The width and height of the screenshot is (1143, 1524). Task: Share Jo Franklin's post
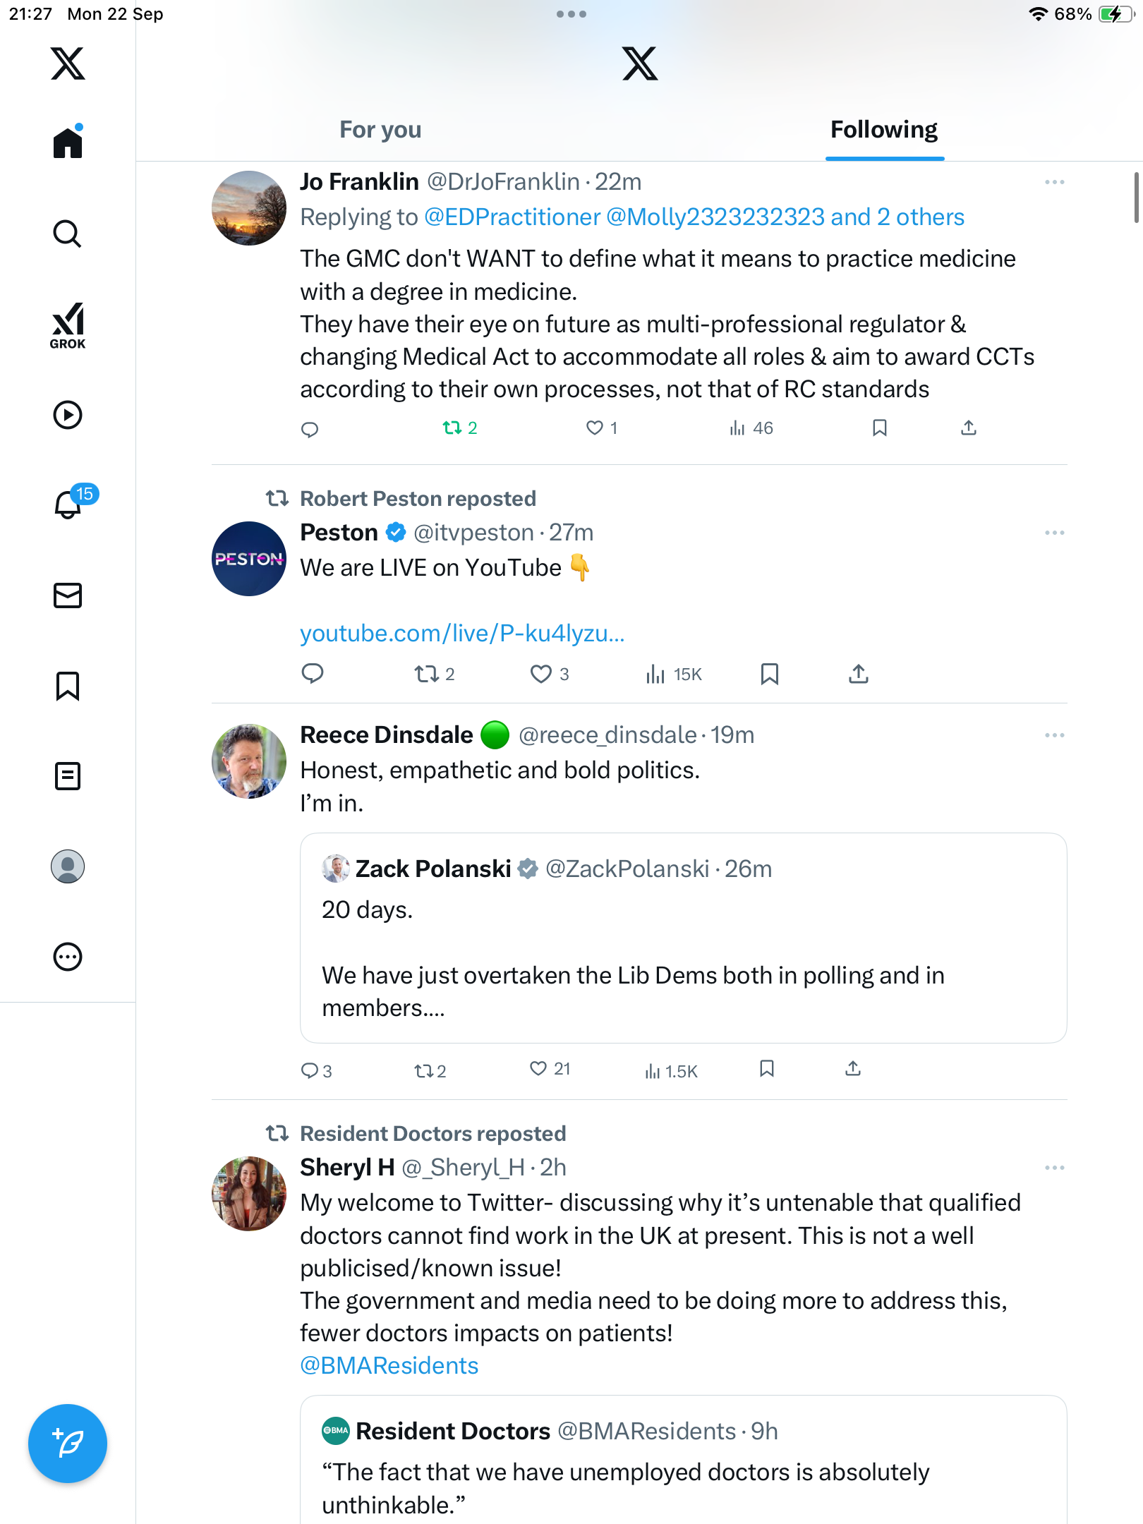coord(969,428)
